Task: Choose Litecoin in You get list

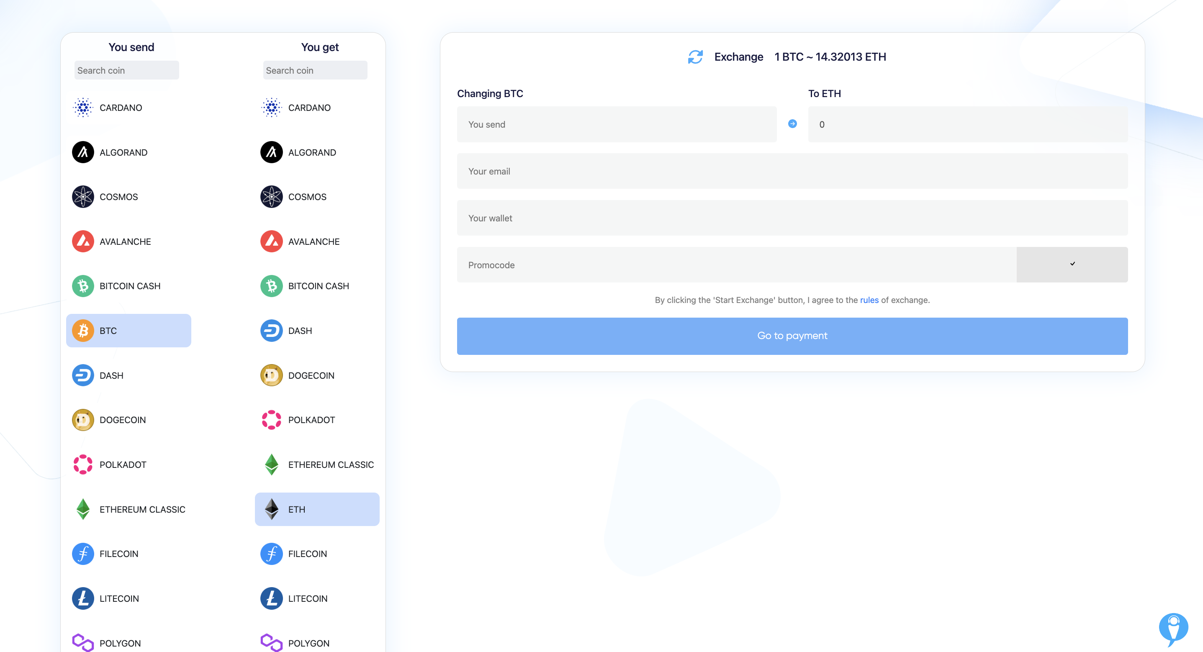Action: (307, 598)
